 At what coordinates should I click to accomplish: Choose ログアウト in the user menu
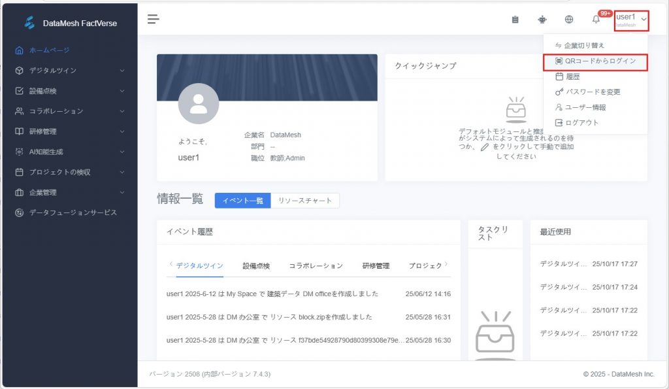[x=581, y=123]
